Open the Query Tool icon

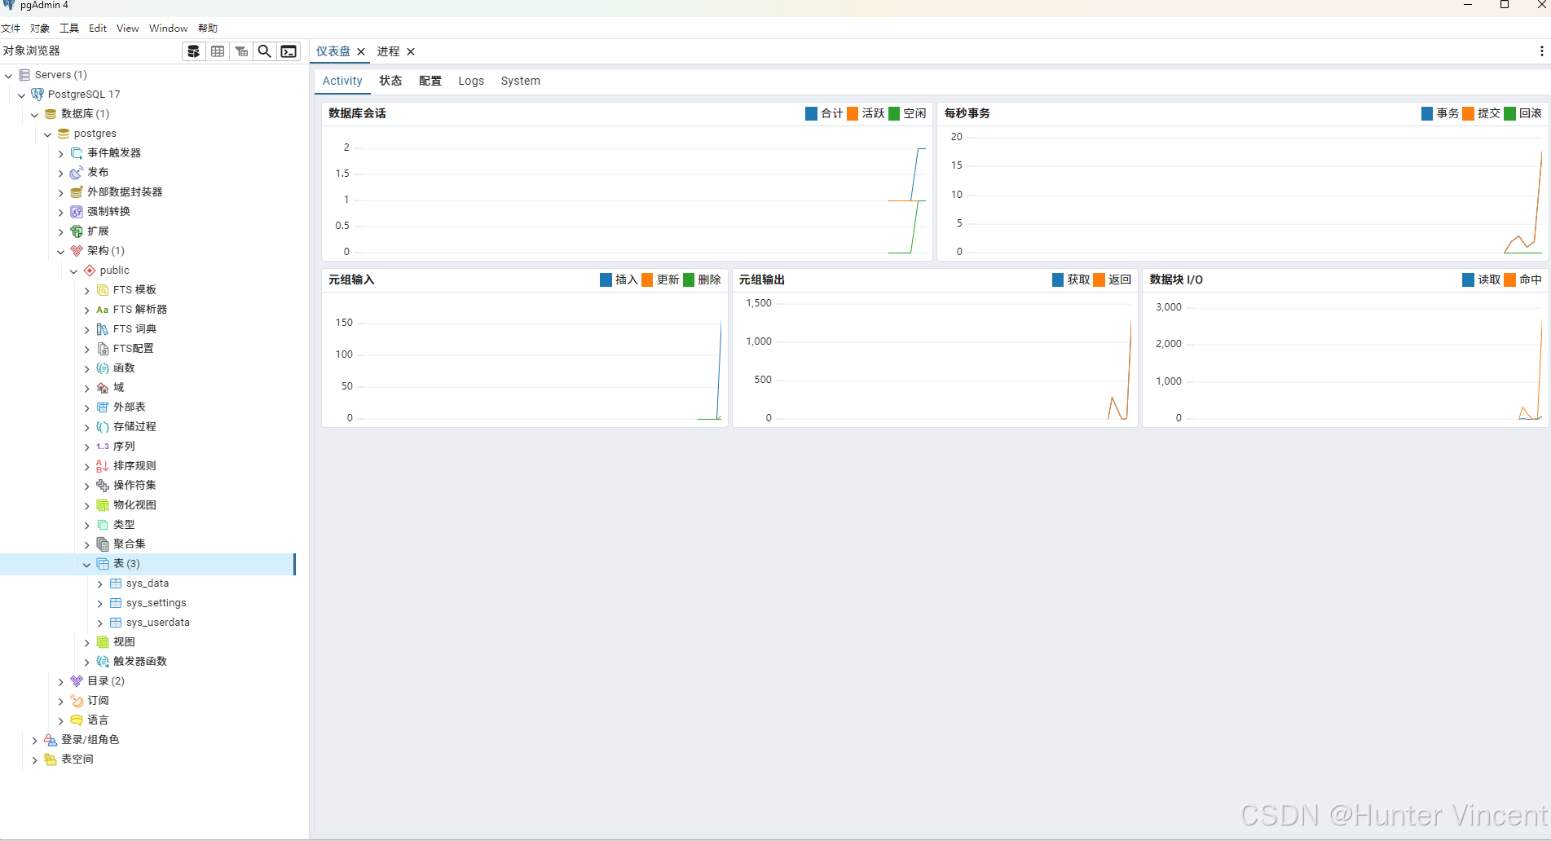coord(193,51)
